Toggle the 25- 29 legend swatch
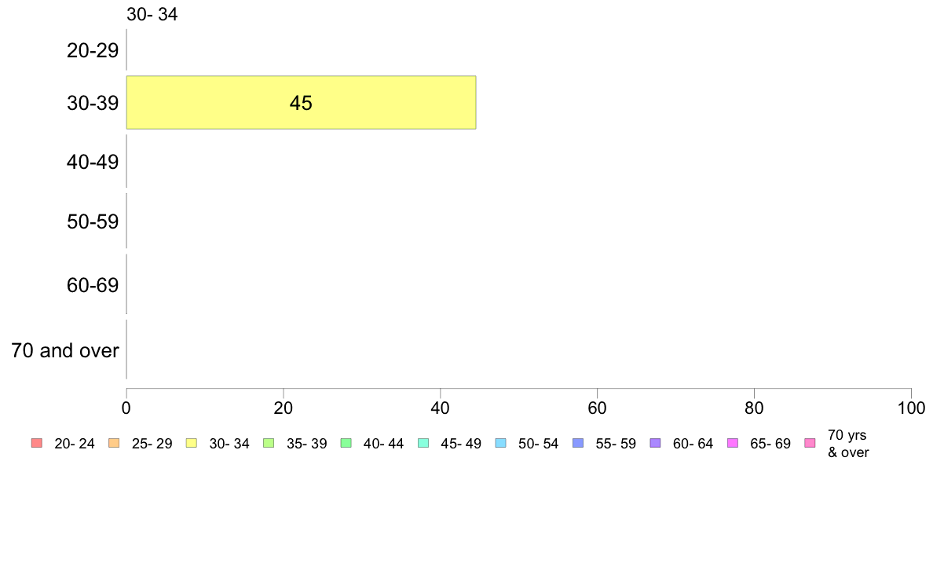The image size is (933, 578). [114, 443]
